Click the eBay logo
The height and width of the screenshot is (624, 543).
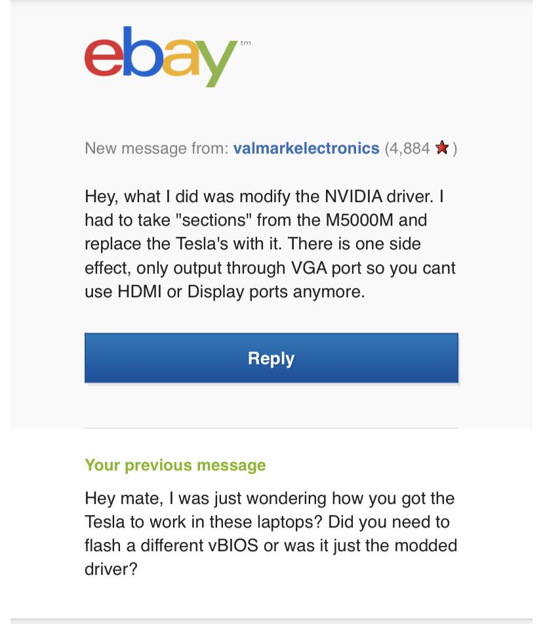(161, 56)
